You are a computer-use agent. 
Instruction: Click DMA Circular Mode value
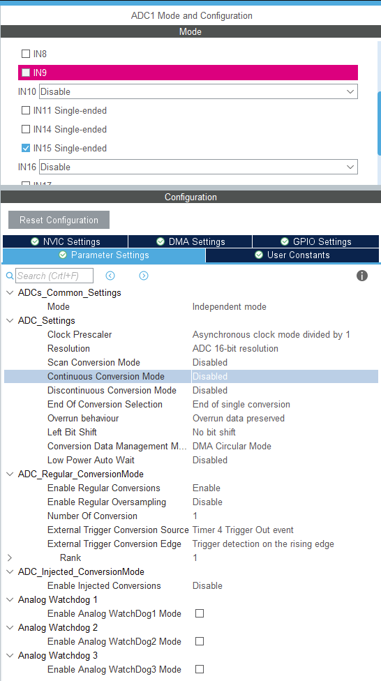[x=232, y=446]
